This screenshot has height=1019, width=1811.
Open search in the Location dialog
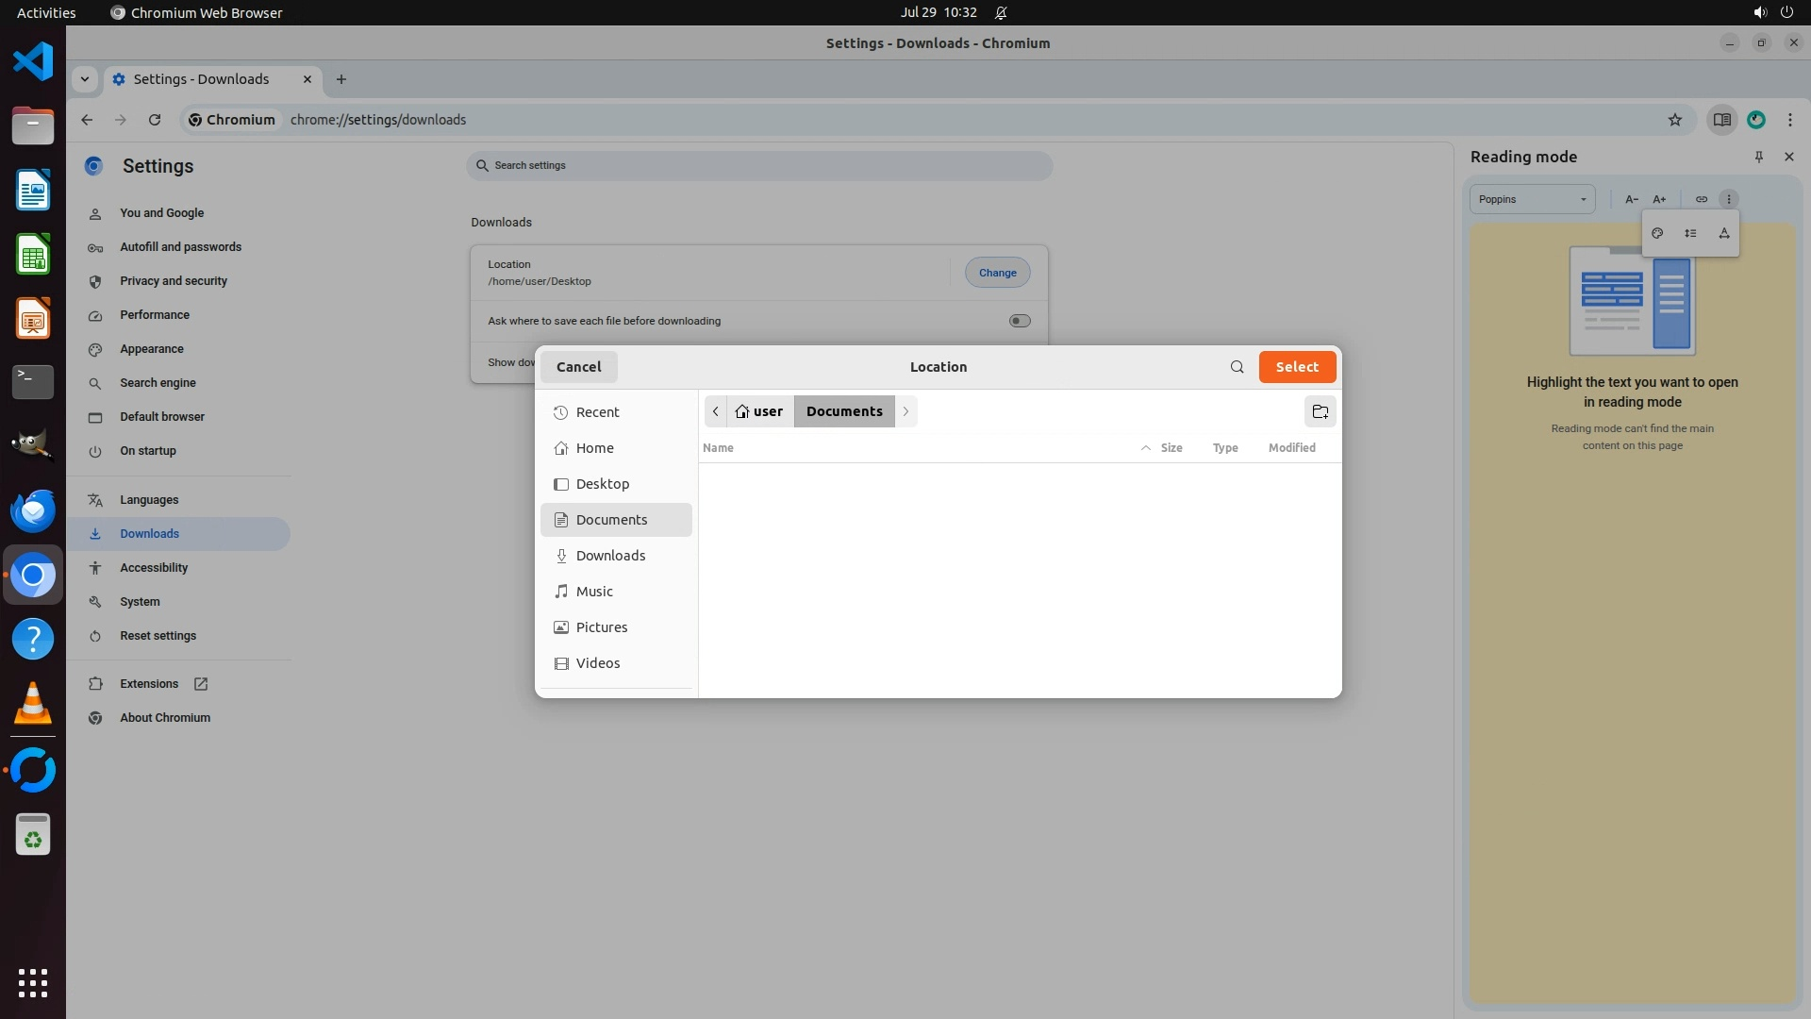(x=1237, y=367)
